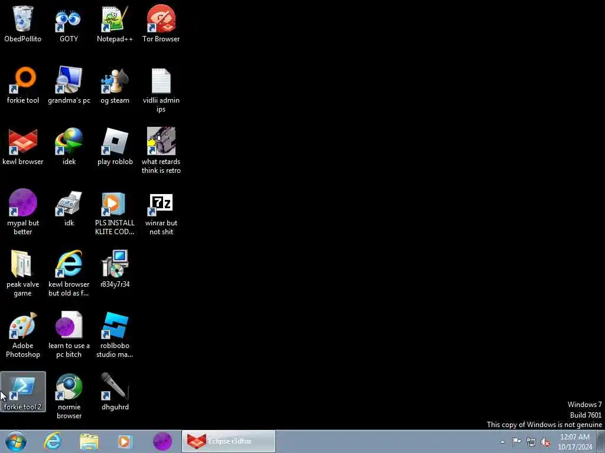This screenshot has width=605, height=453.
Task: Select the vidlii admin ips text file
Action: point(161,90)
